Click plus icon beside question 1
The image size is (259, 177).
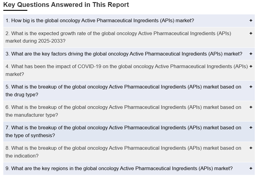251,21
